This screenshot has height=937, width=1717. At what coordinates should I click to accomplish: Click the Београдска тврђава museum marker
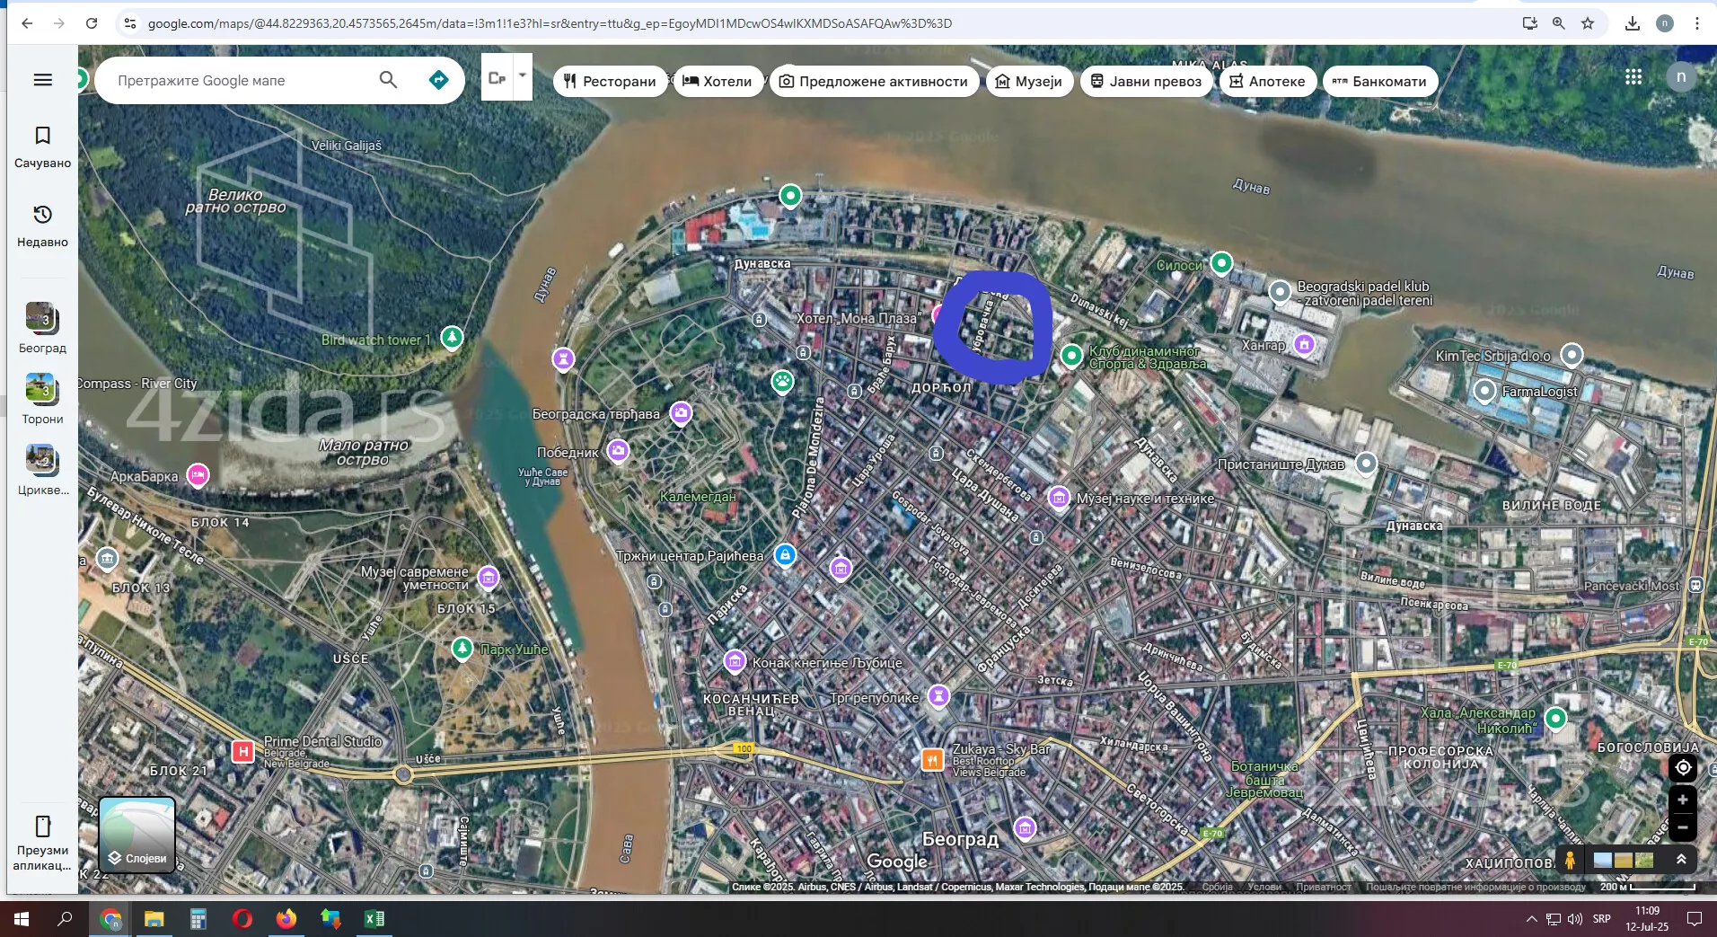[682, 413]
